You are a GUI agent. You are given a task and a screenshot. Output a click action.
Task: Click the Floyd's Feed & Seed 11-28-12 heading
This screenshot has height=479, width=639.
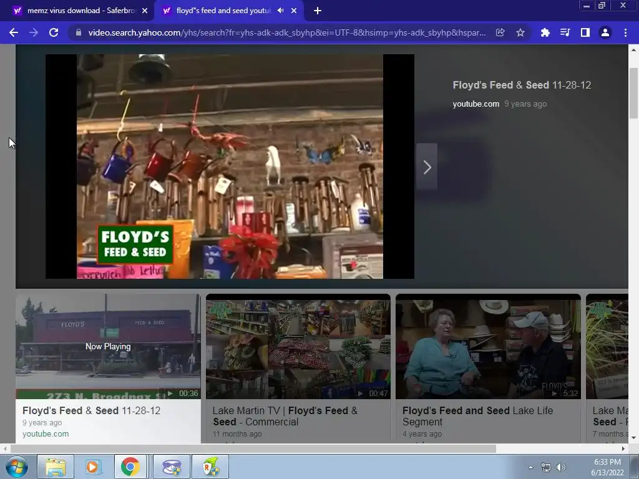[x=522, y=85]
